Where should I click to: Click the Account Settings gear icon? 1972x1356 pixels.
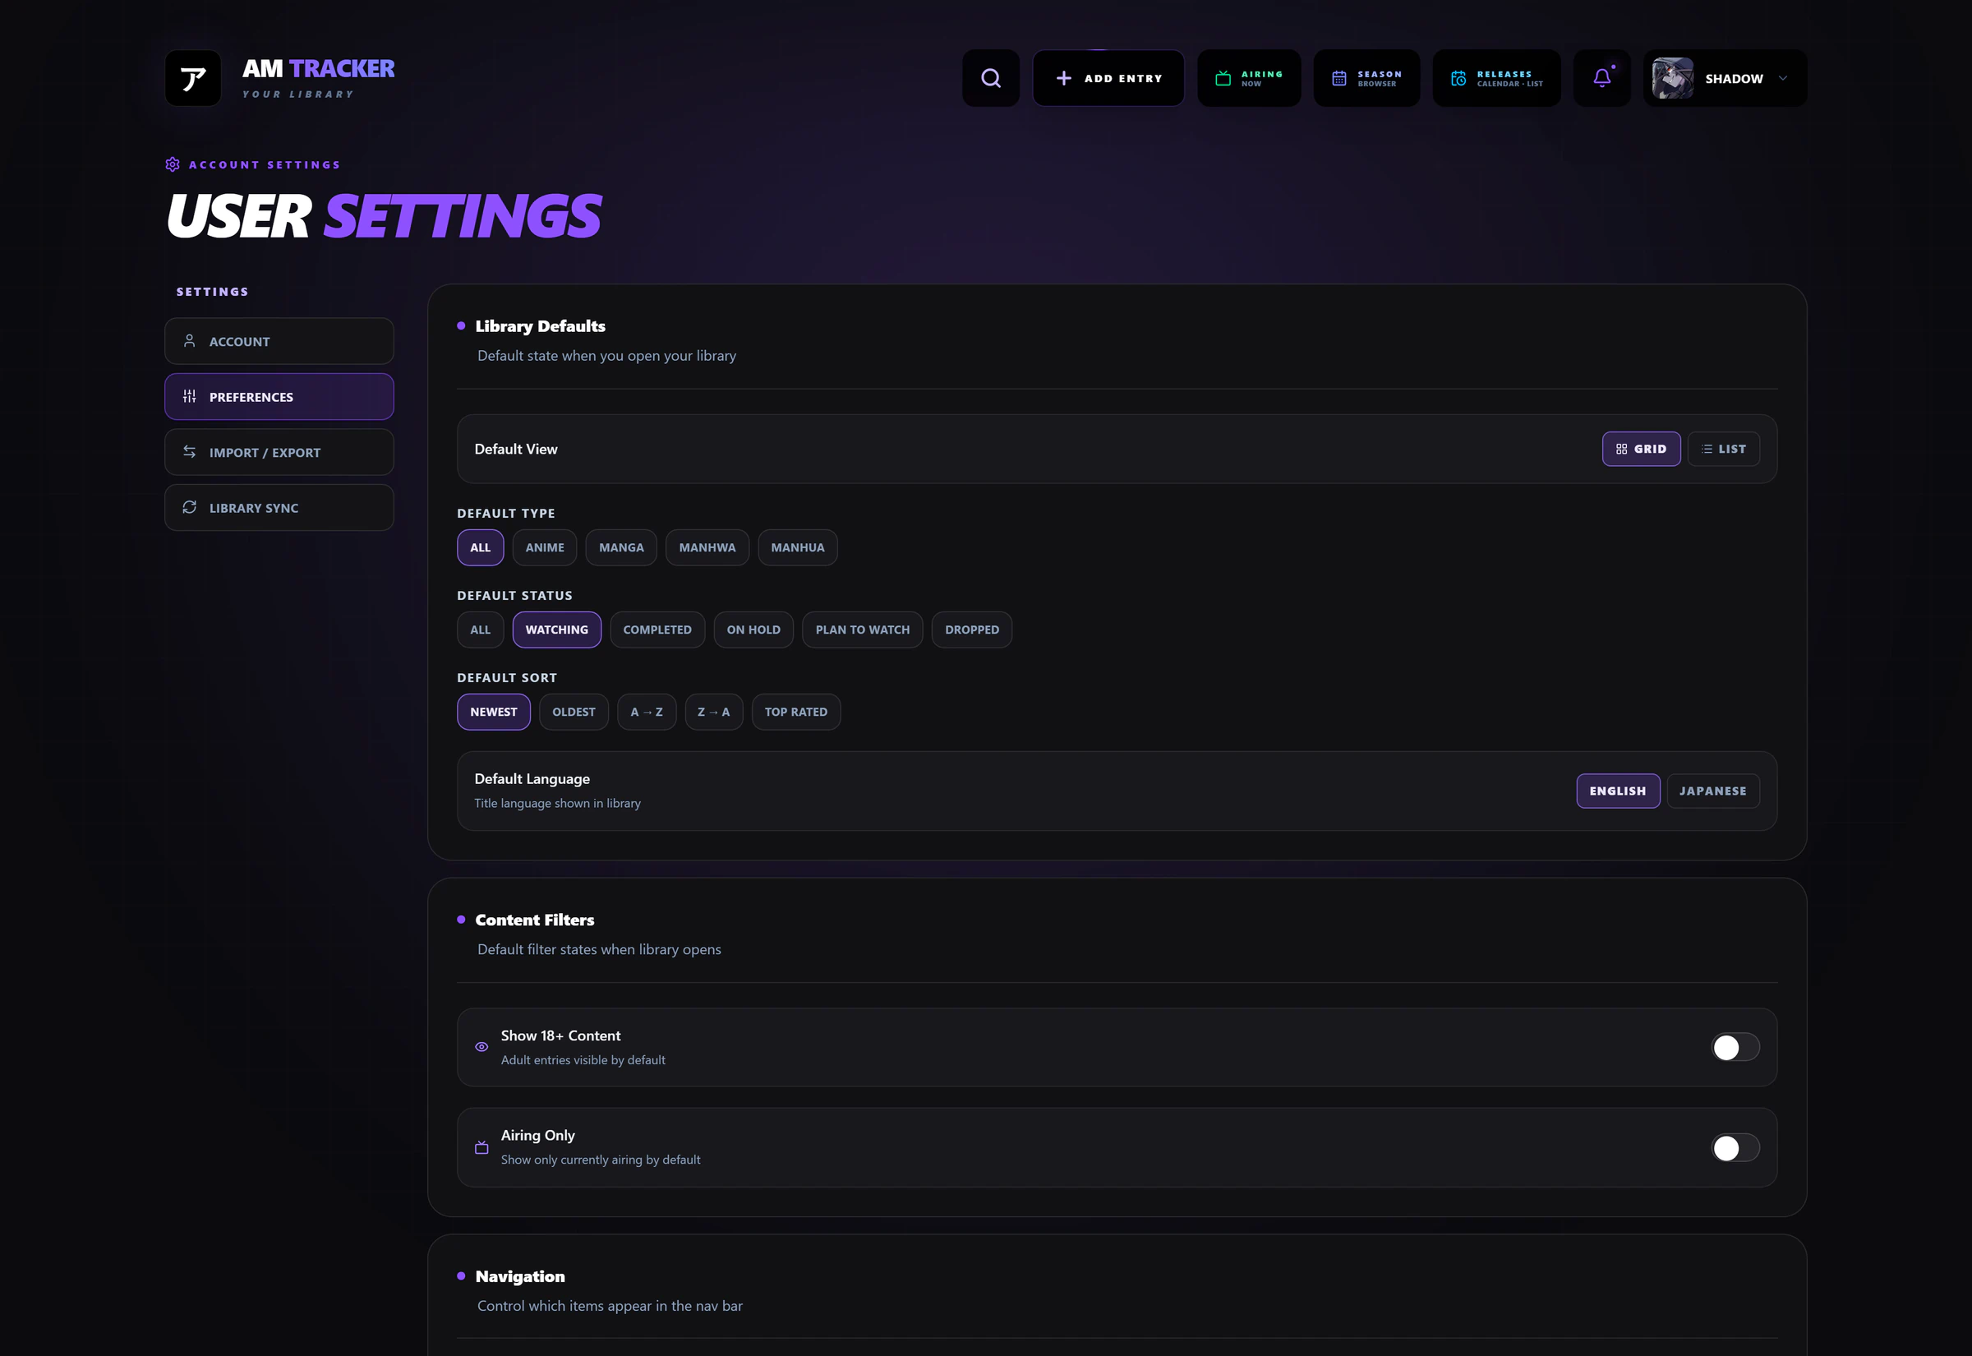tap(173, 164)
